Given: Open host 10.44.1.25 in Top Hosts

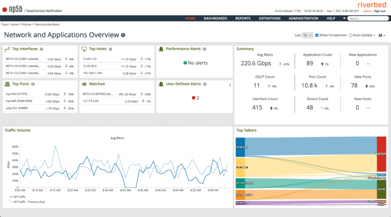Looking at the screenshot, I should [90, 59].
